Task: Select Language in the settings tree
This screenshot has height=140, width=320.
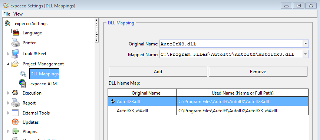Action: [x=32, y=33]
